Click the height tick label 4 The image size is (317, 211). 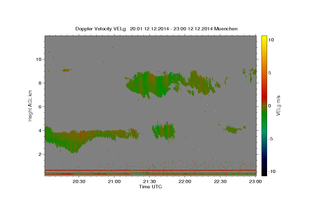coord(40,130)
